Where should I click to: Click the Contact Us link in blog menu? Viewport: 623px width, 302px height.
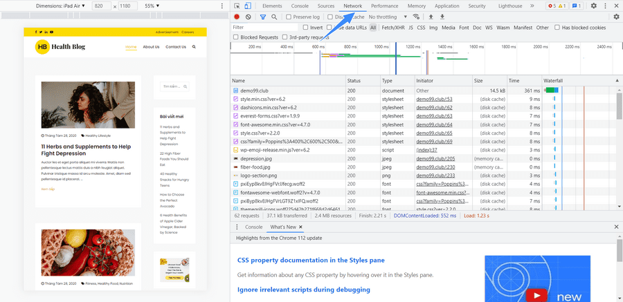pos(176,47)
